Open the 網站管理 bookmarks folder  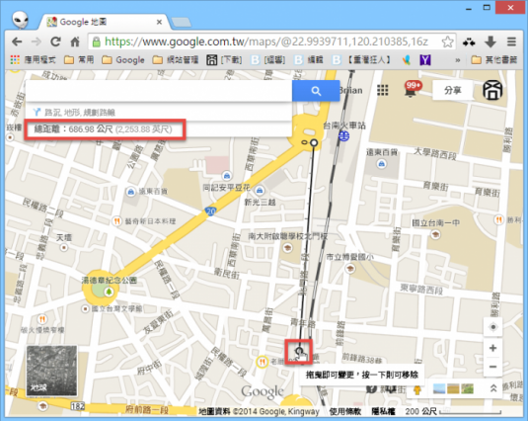[175, 60]
